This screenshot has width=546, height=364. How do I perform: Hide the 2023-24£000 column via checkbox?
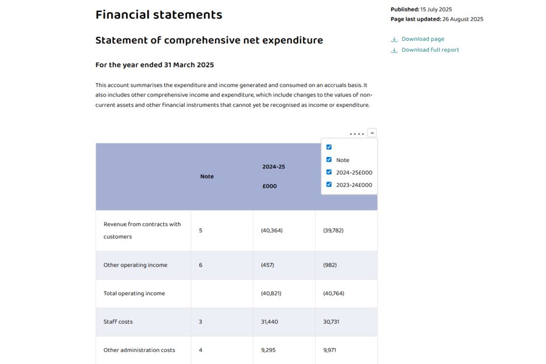click(x=329, y=185)
